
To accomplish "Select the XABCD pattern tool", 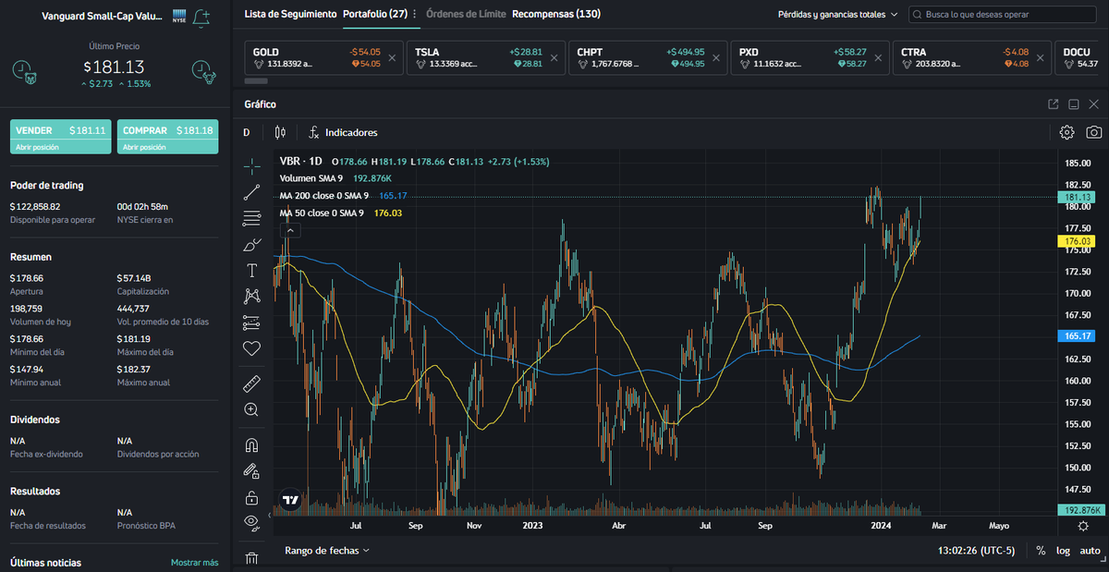I will pyautogui.click(x=252, y=297).
